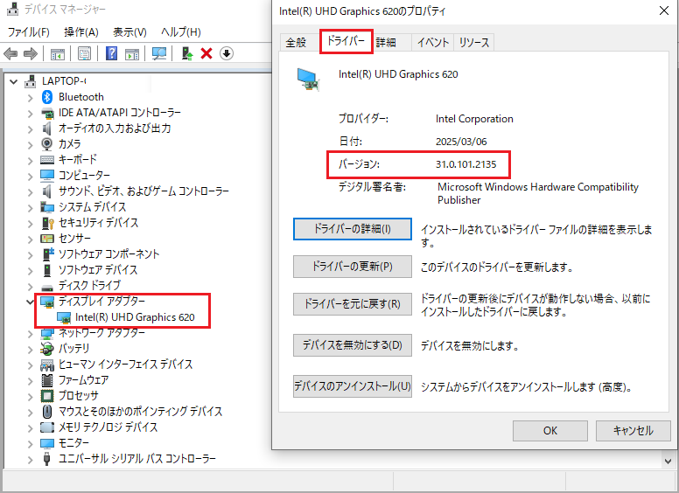Click the speaker icon for オーディオの入力および出力
This screenshot has height=493, width=679.
(x=46, y=128)
